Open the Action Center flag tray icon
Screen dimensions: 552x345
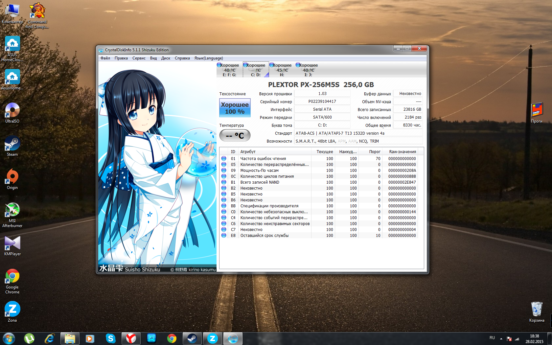click(x=509, y=339)
